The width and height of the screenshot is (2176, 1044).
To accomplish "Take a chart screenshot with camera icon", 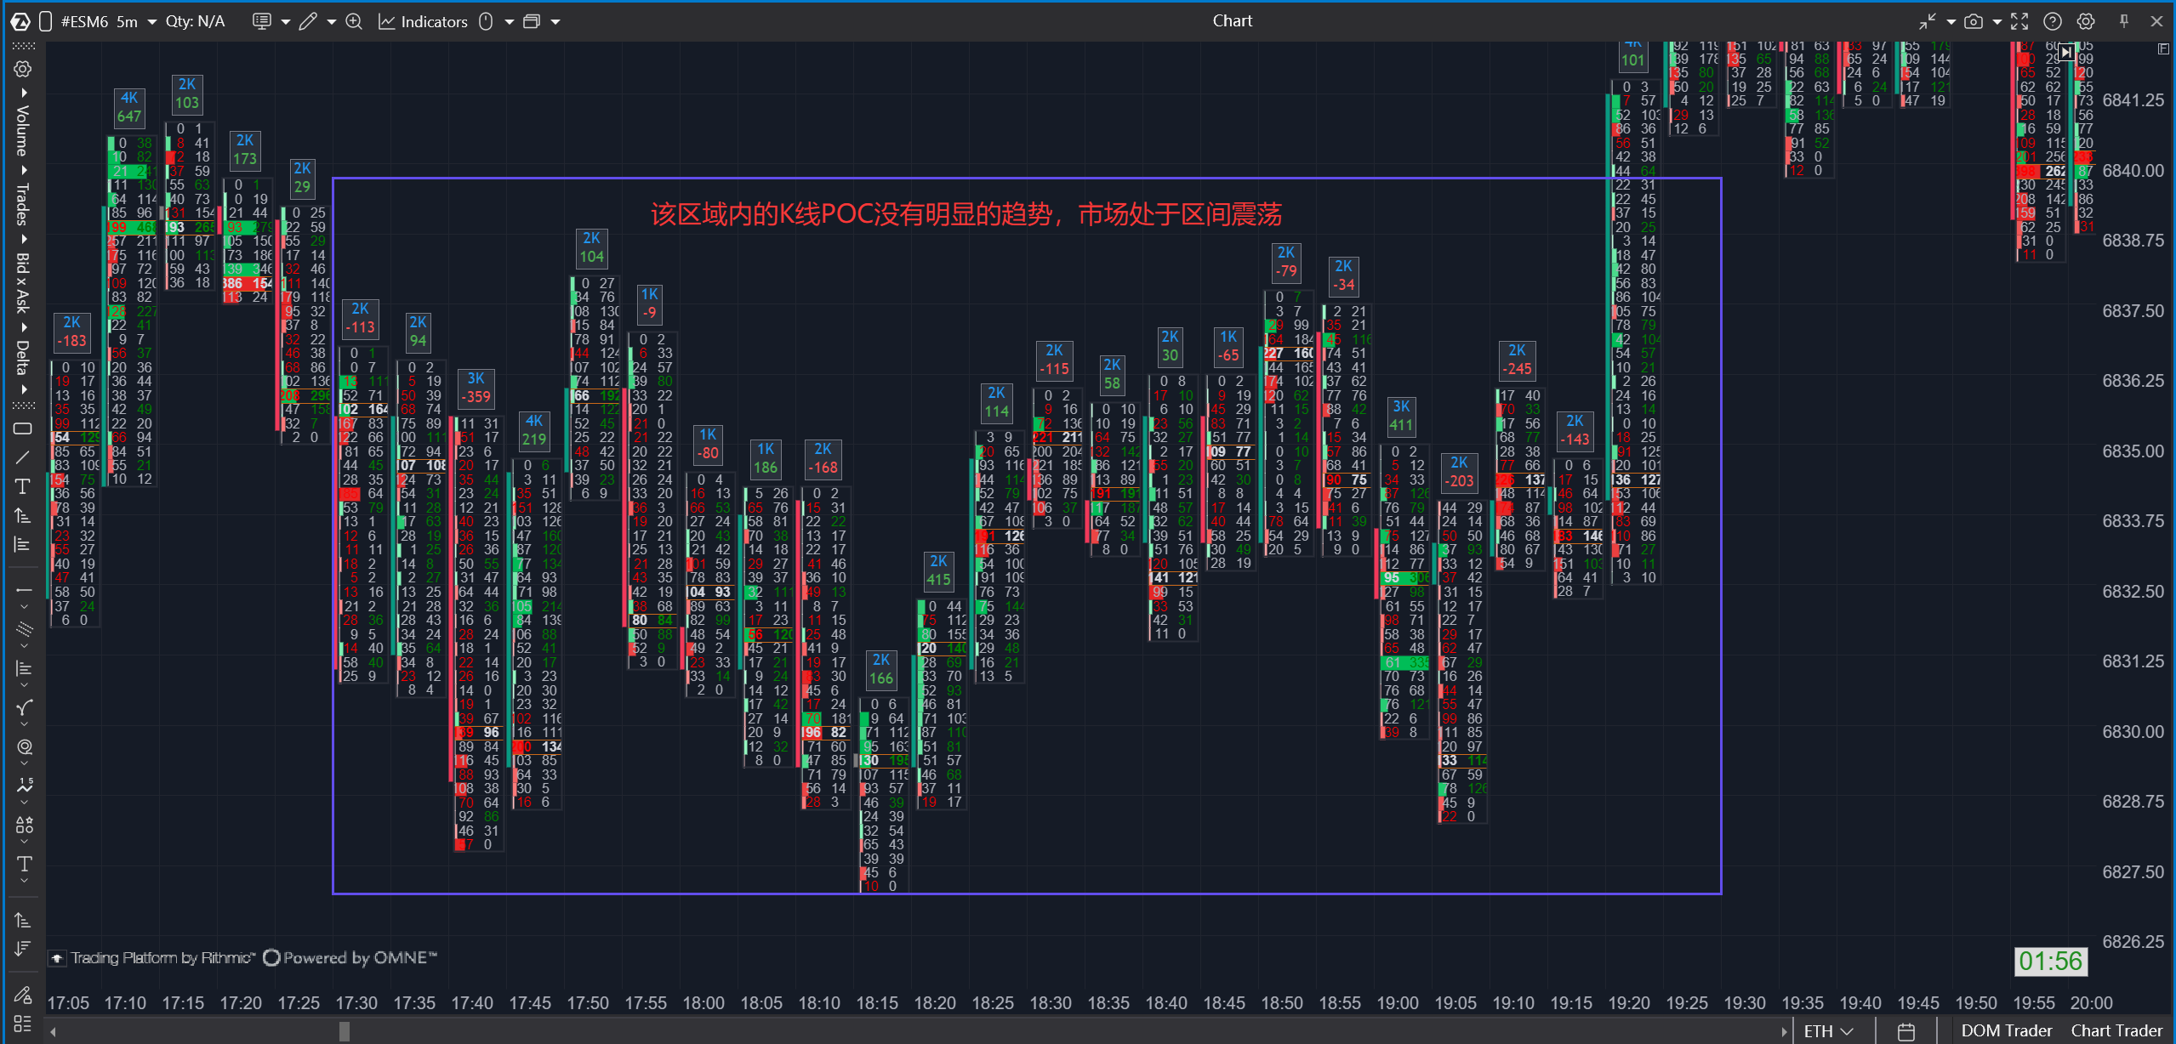I will click(x=1974, y=21).
